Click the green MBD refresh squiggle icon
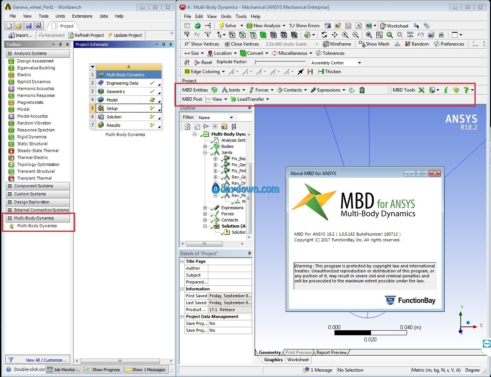This screenshot has height=377, width=491. [352, 90]
